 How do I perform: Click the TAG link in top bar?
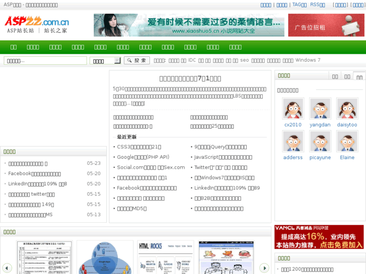[299, 5]
